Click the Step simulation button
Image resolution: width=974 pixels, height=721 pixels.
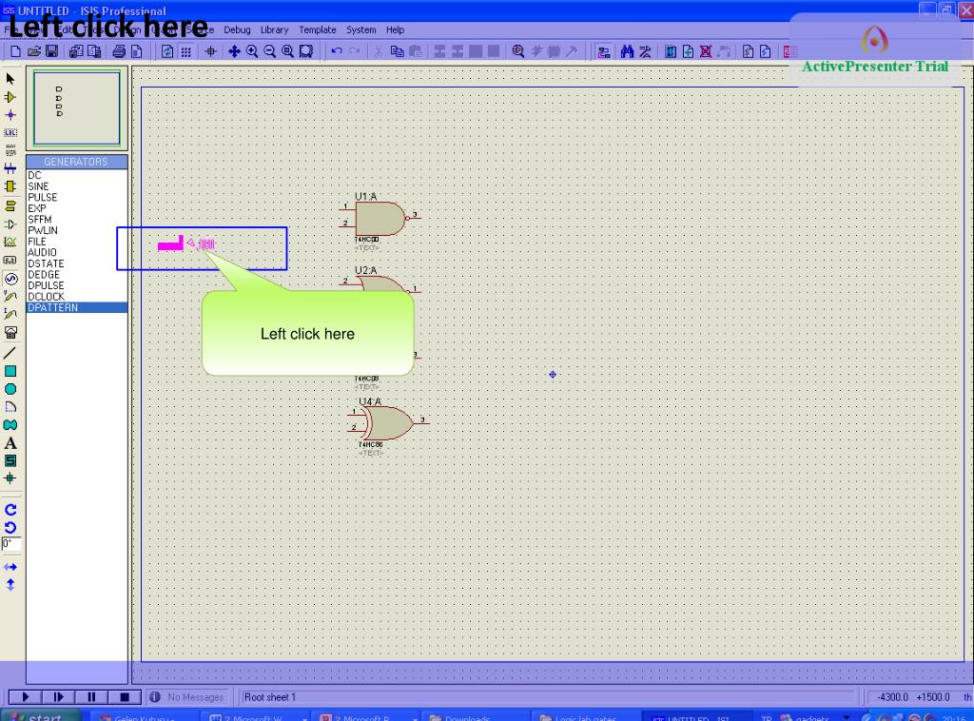click(58, 697)
